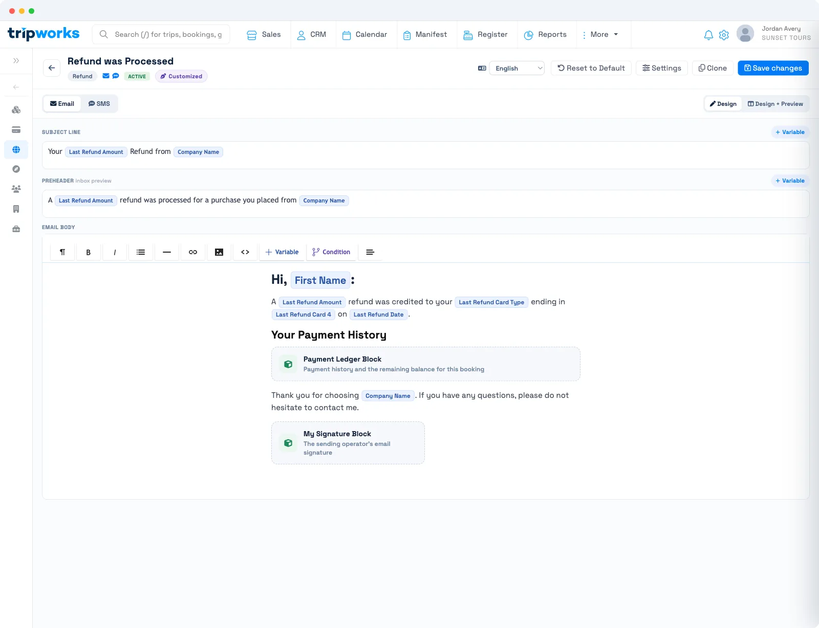Open the Manifest page
Screen dimensions: 819x628
[425, 35]
